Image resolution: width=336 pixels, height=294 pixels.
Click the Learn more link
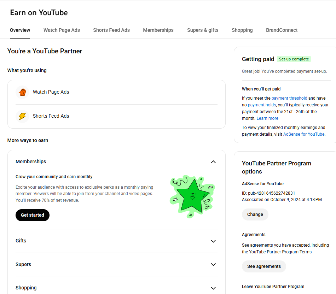click(267, 118)
